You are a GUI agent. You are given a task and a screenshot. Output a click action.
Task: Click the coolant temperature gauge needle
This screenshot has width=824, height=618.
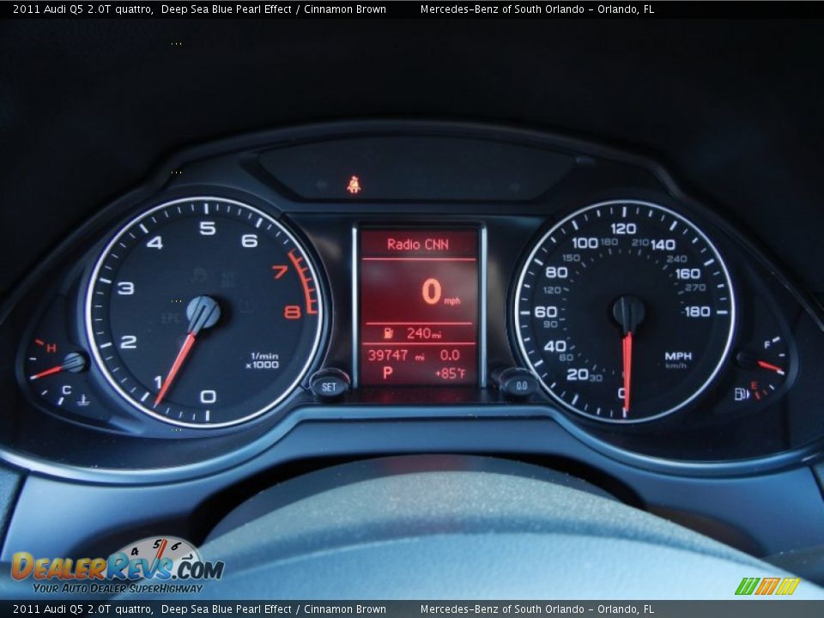click(50, 371)
